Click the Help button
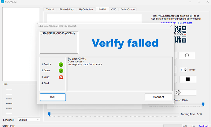The width and height of the screenshot is (211, 127). point(53,97)
